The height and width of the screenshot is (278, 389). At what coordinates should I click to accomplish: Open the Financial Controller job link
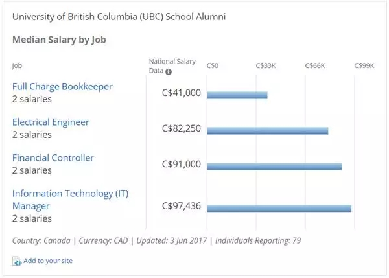53,157
